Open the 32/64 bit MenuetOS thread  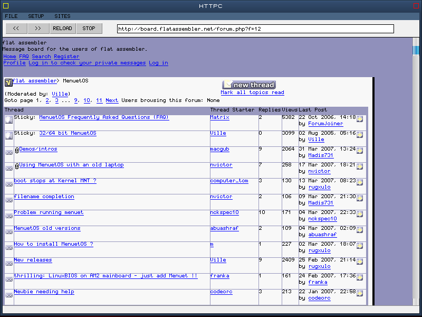tap(68, 133)
